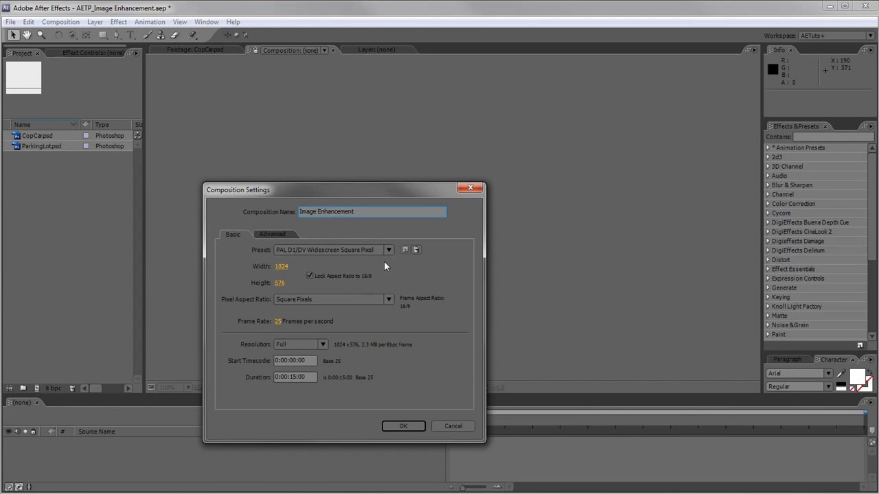The height and width of the screenshot is (494, 879).
Task: Click the find binoculars icon in Project panel
Action: coord(9,388)
